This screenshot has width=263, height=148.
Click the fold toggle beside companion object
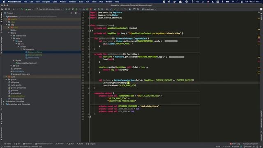[x=89, y=93]
